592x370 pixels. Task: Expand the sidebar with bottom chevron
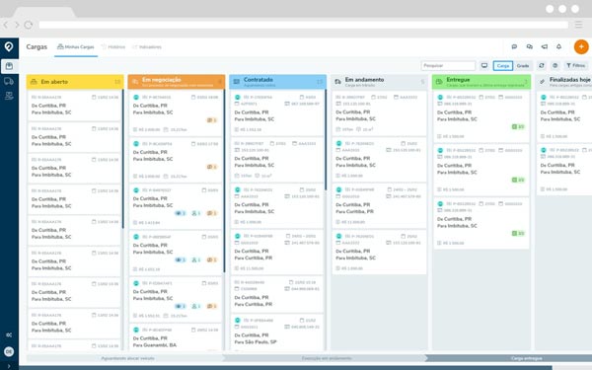pos(9,366)
